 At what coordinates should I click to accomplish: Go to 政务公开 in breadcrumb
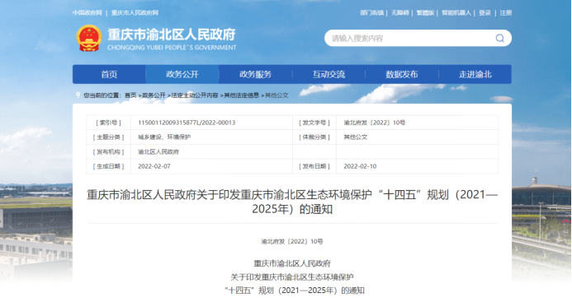point(154,95)
